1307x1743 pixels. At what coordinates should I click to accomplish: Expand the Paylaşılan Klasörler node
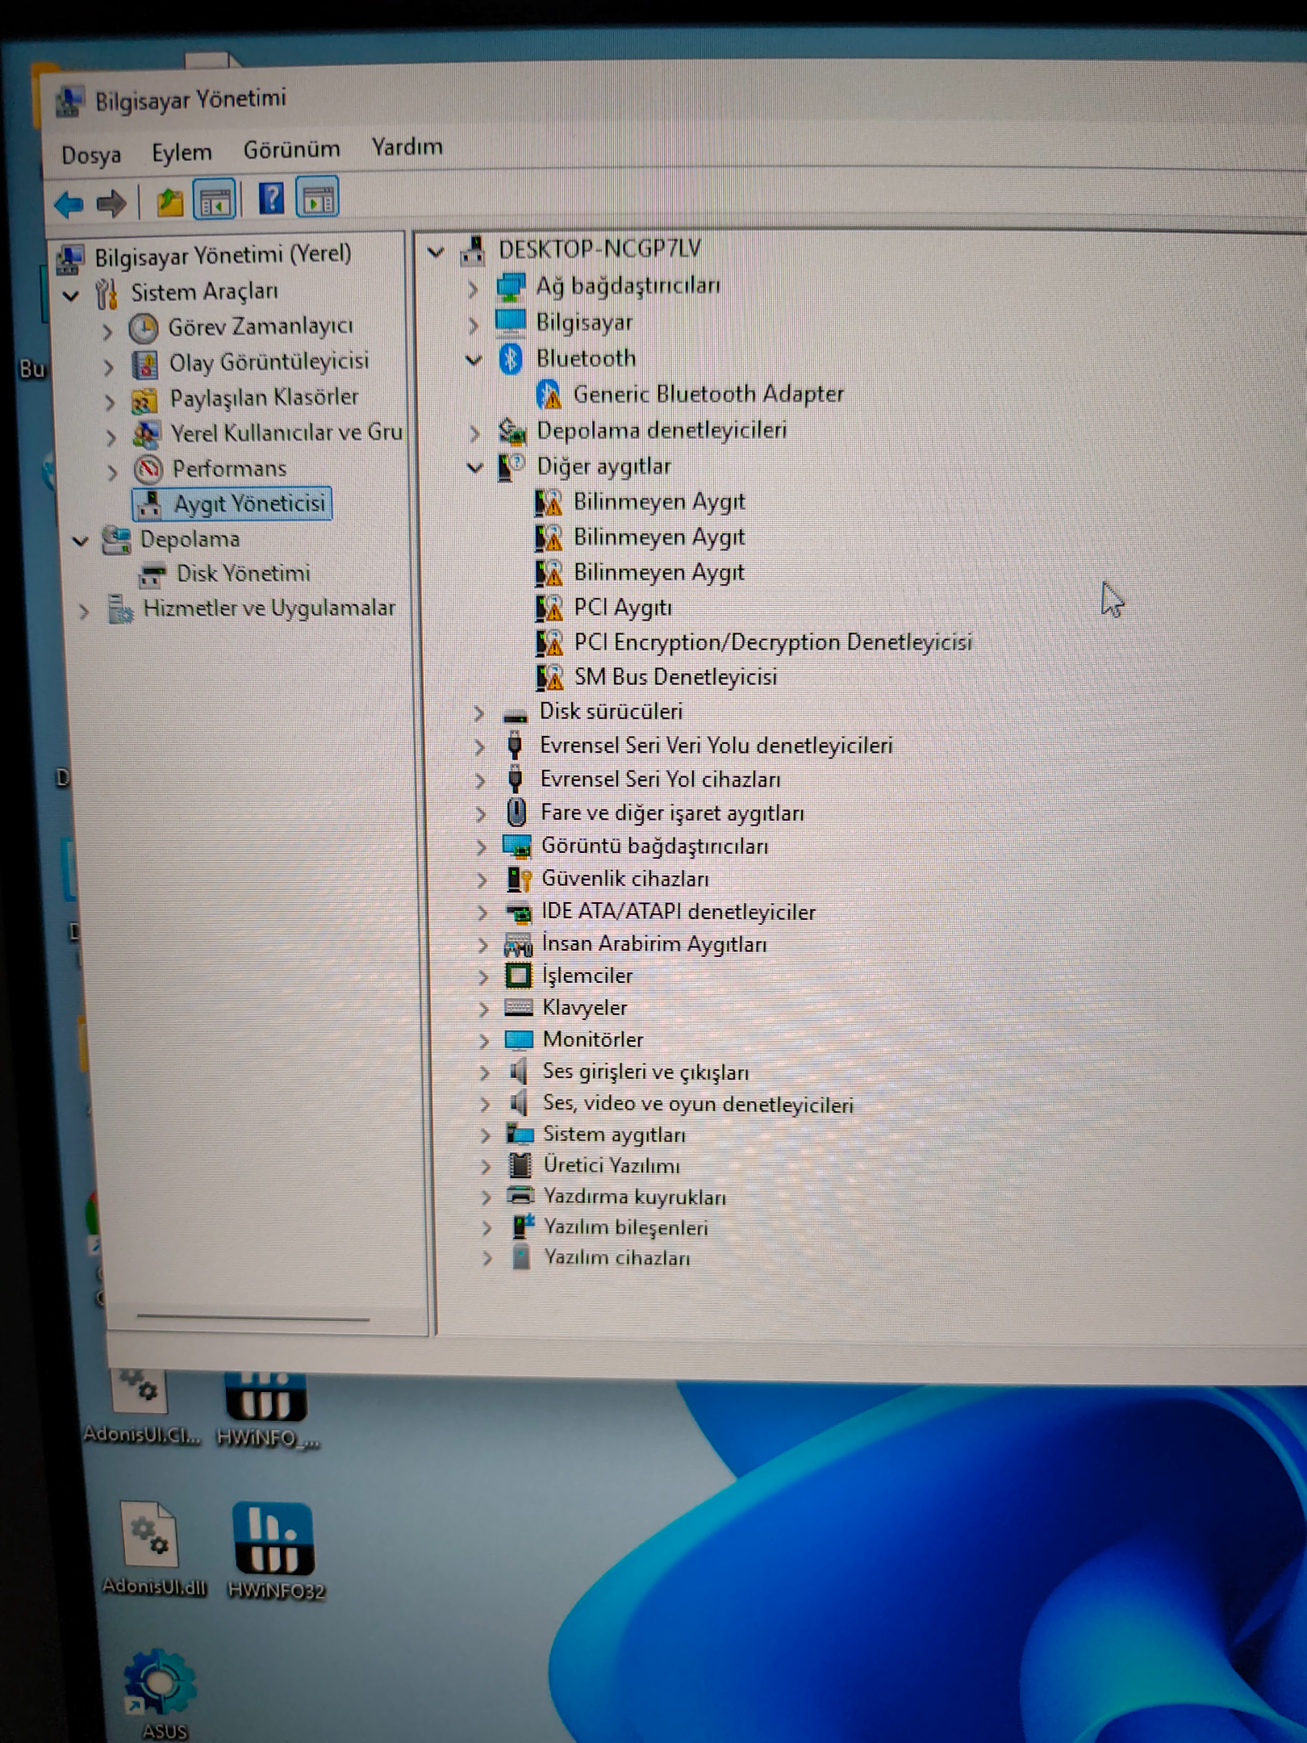point(110,402)
